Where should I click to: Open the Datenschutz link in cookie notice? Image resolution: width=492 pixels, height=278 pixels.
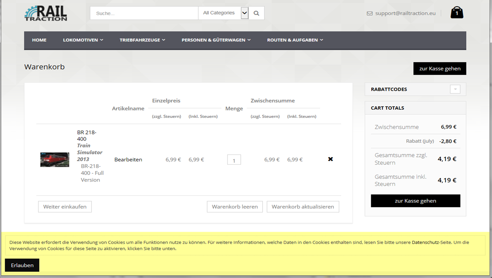coord(425,242)
